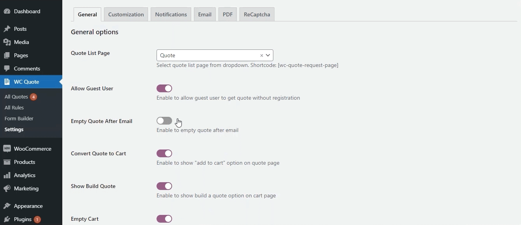Click the Media icon in sidebar
Image resolution: width=521 pixels, height=225 pixels.
[x=7, y=42]
